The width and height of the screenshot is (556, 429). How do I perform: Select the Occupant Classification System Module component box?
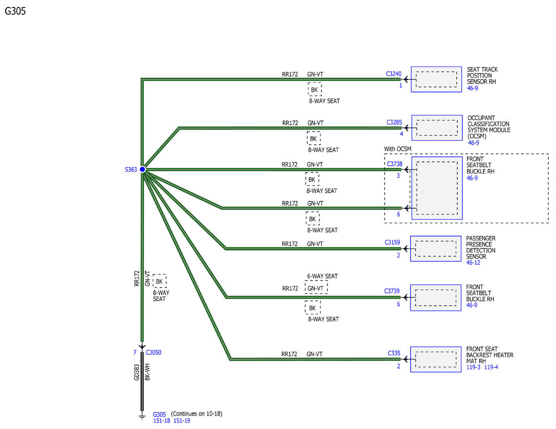[x=437, y=128]
